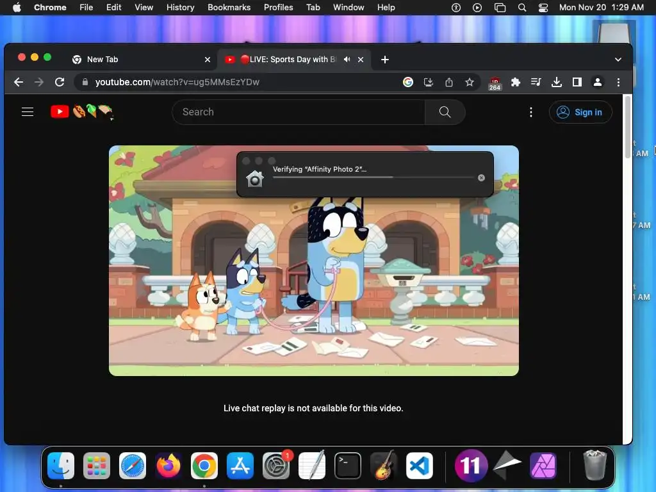Open the Help menu
This screenshot has height=492, width=656.
(x=386, y=7)
